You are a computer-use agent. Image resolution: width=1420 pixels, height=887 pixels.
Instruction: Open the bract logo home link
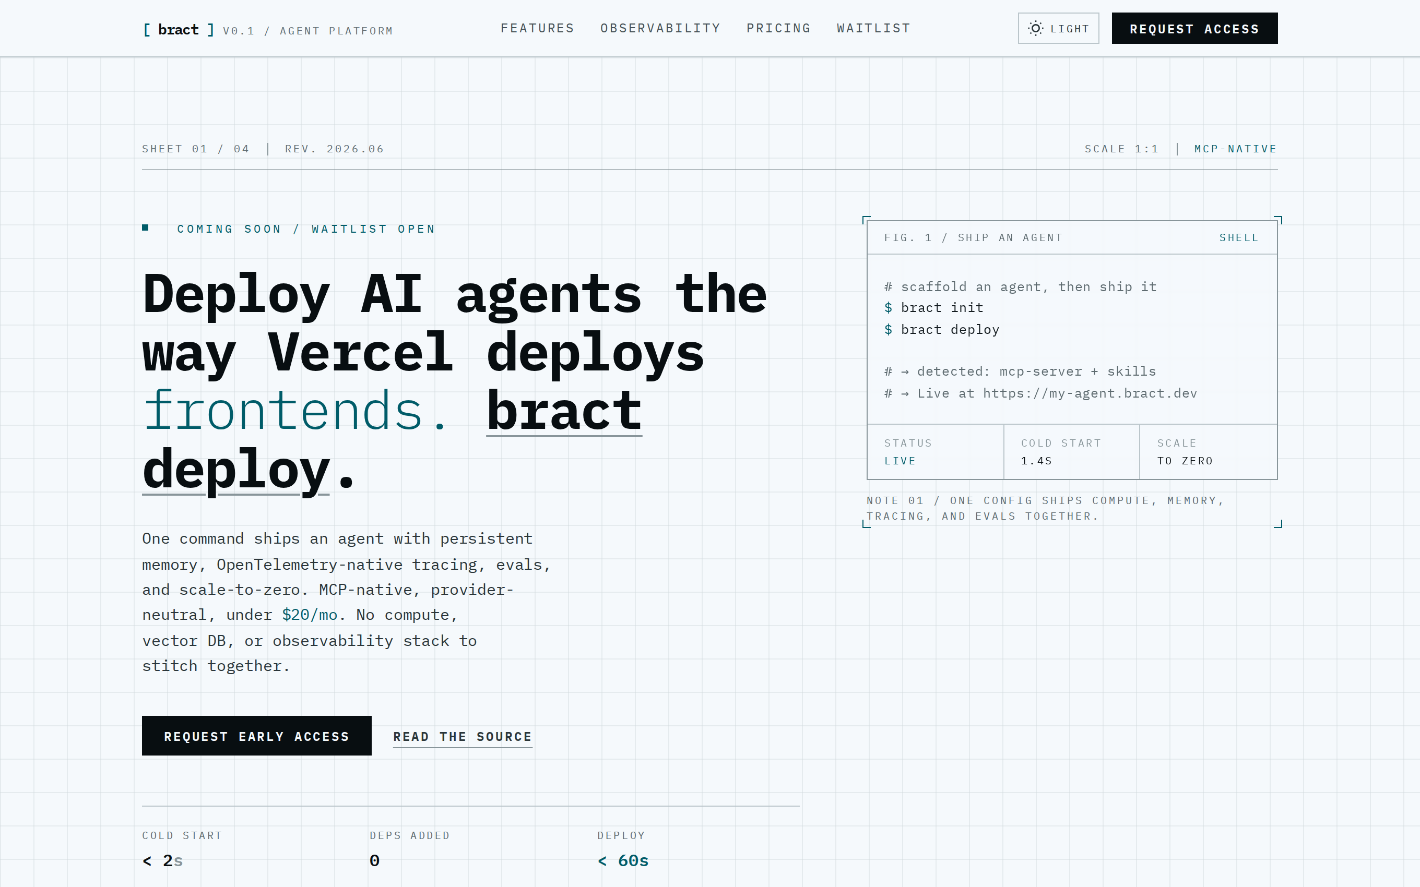pyautogui.click(x=179, y=29)
